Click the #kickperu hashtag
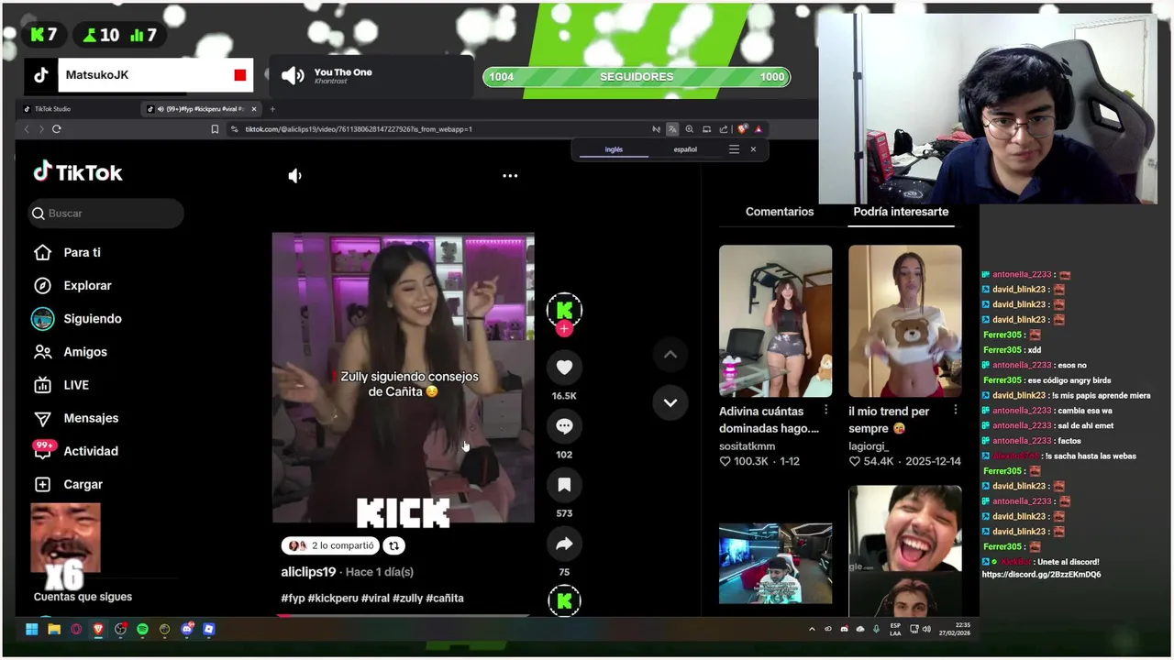Screen dimensions: 1174x660 pos(333,598)
